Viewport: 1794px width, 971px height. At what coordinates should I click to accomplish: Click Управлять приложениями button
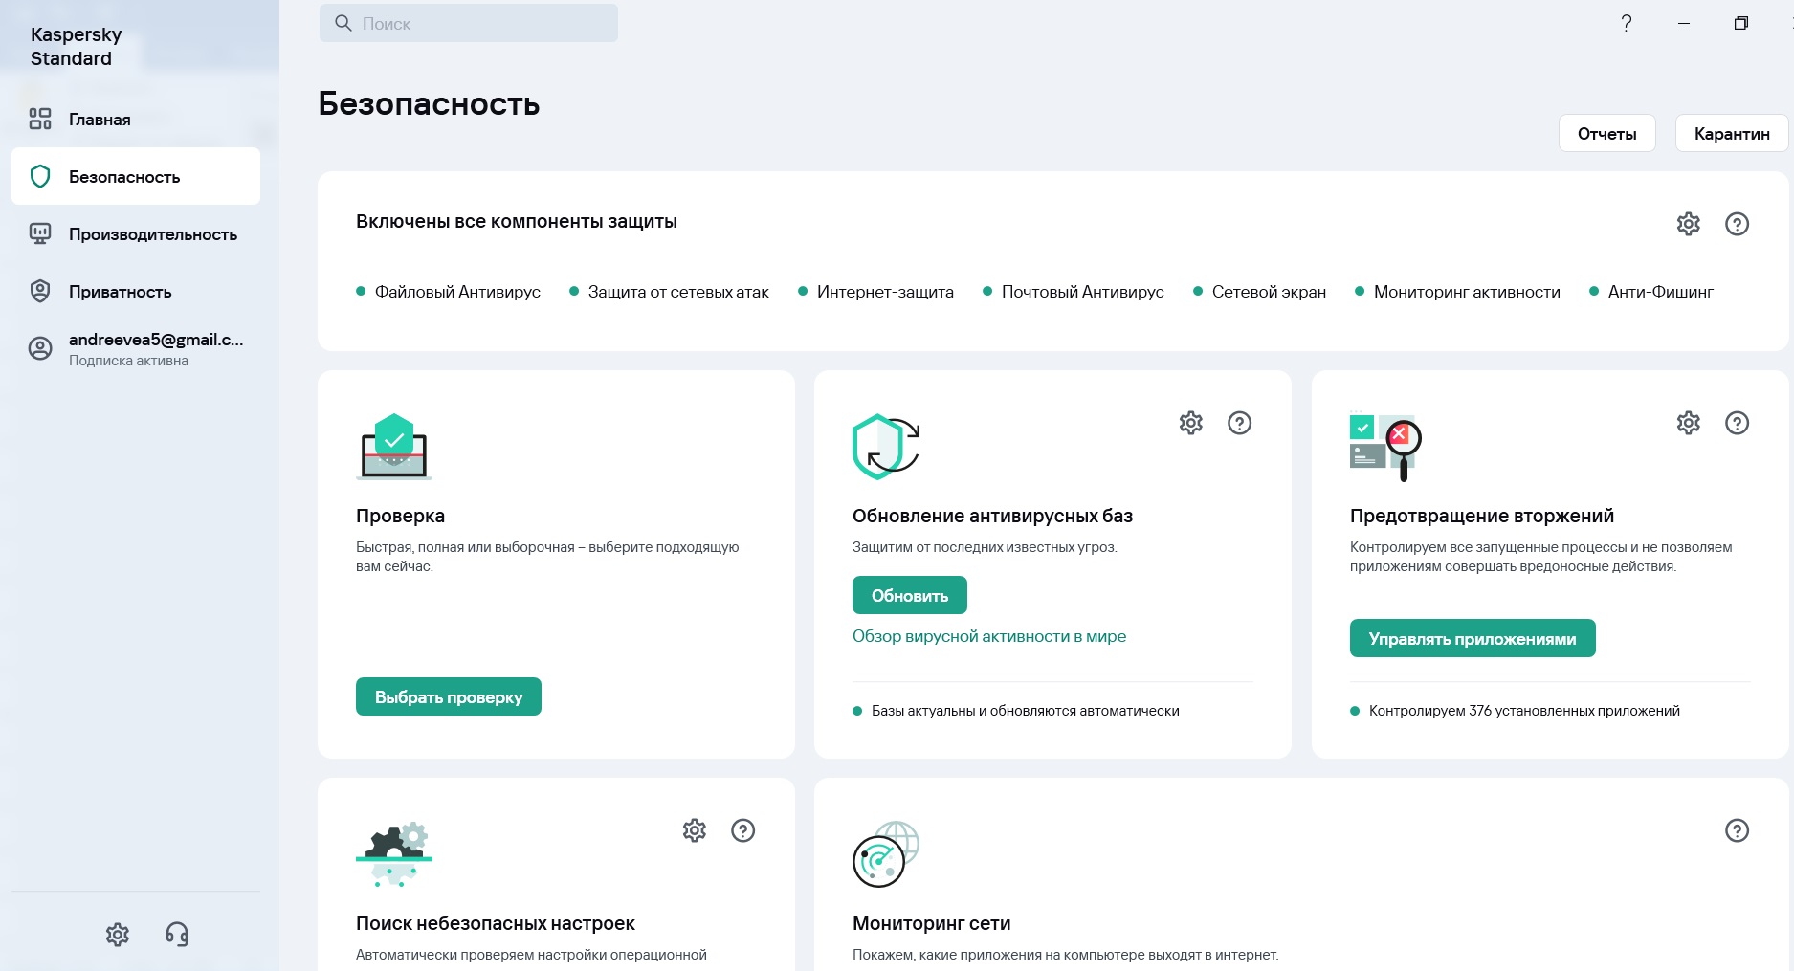click(1472, 638)
